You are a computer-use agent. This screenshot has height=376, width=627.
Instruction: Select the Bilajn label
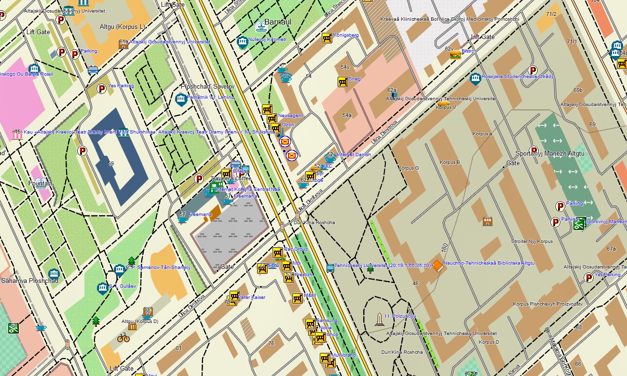click(239, 171)
